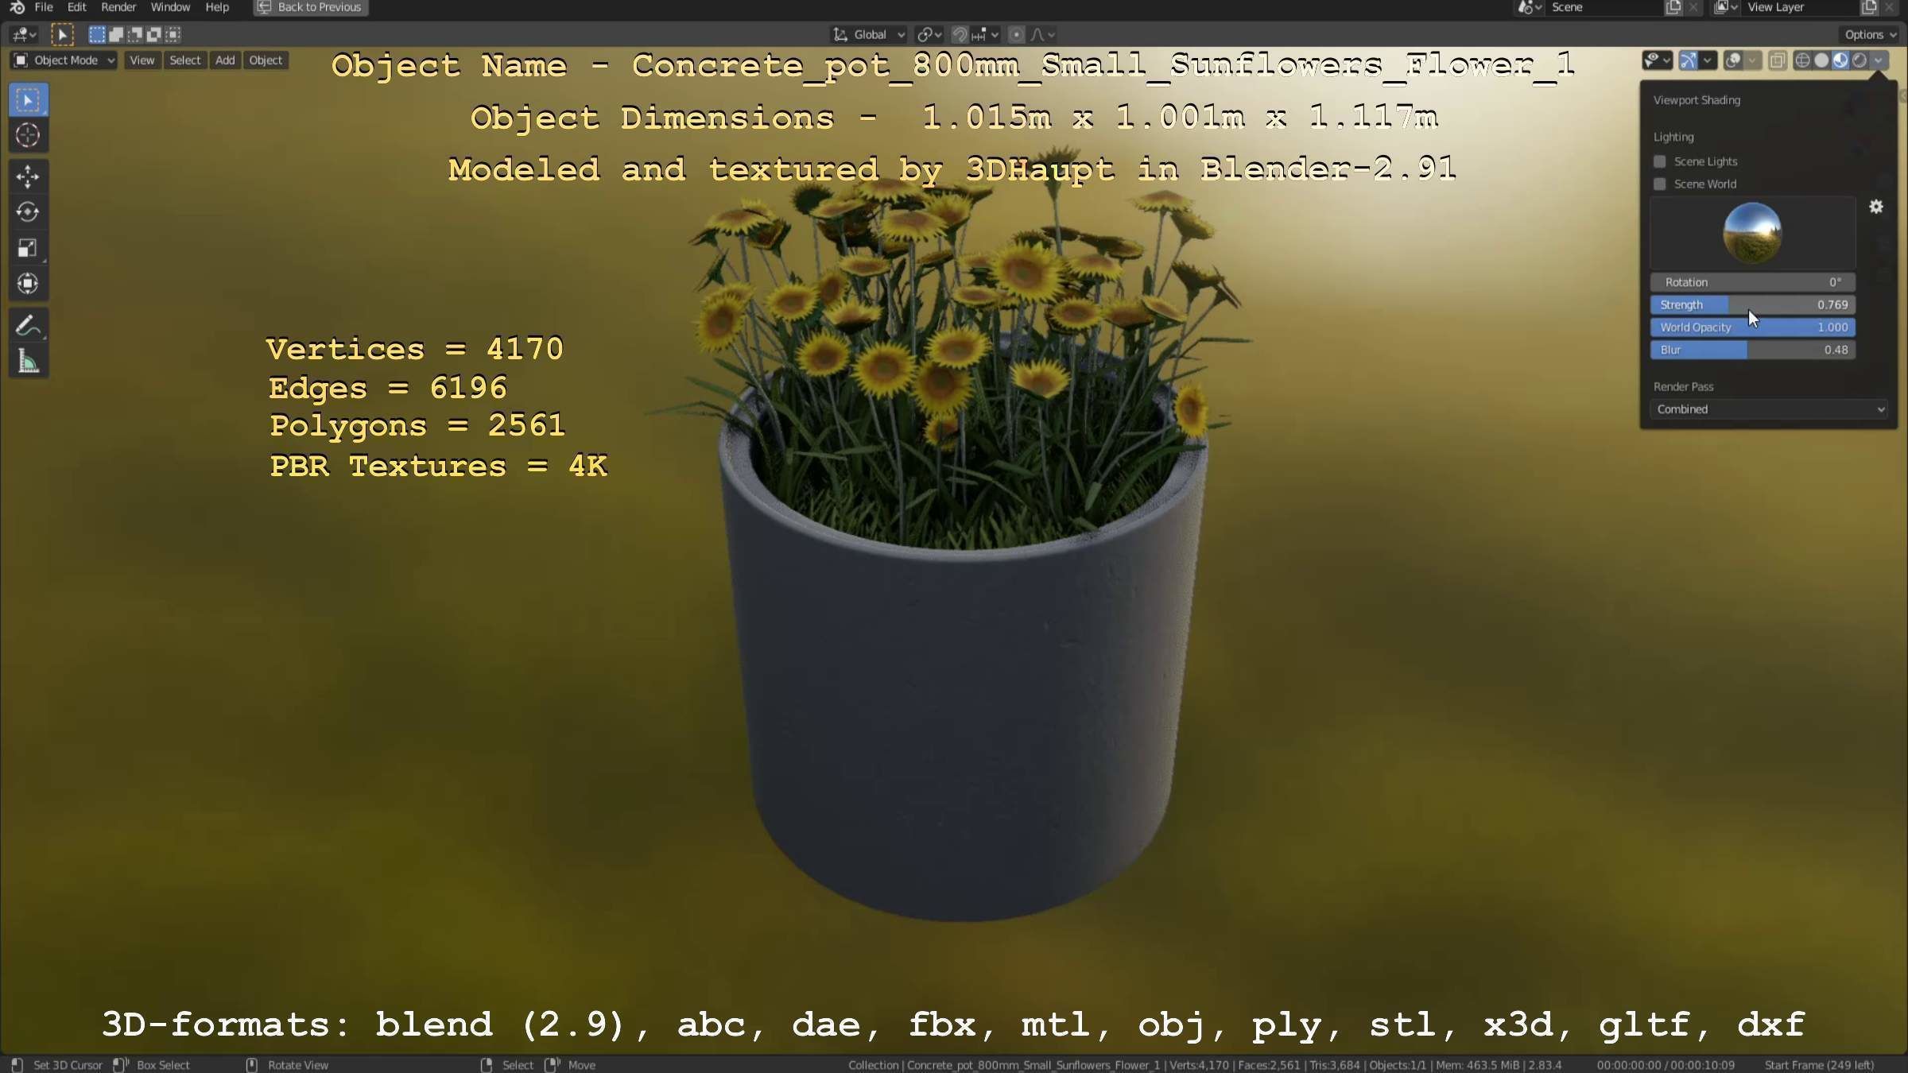Toggle Proportional Editing button
1908x1073 pixels.
coord(1016,34)
